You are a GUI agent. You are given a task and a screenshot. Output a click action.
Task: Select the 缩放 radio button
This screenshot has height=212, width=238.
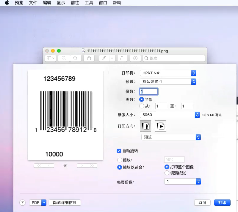pos(120,160)
